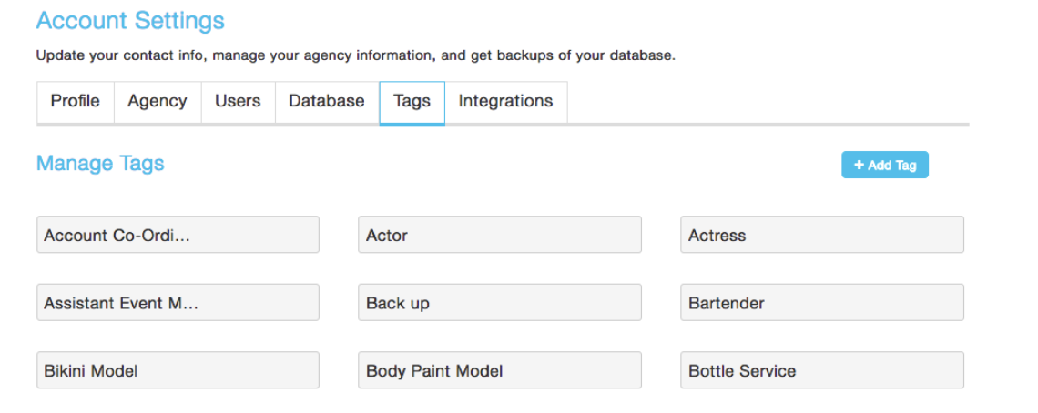Click the Back up tag
The image size is (1038, 413).
click(499, 303)
